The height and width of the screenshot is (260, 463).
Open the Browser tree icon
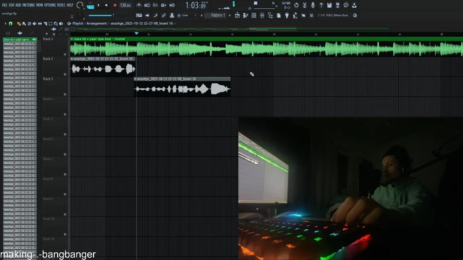coord(270,15)
